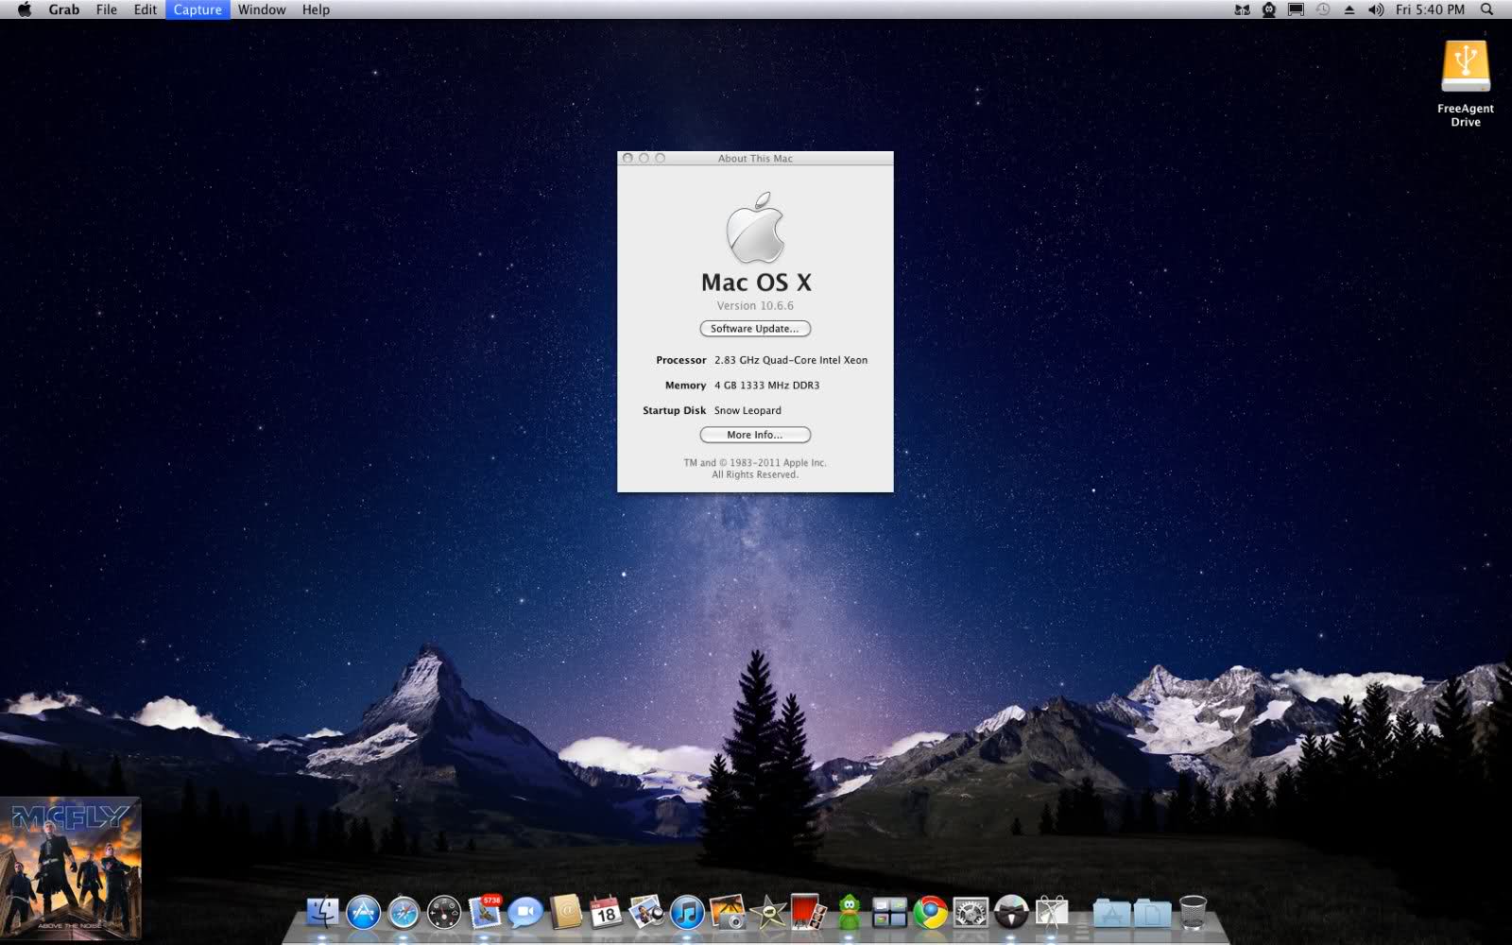Open the Window menu
This screenshot has width=1512, height=945.
click(262, 9)
